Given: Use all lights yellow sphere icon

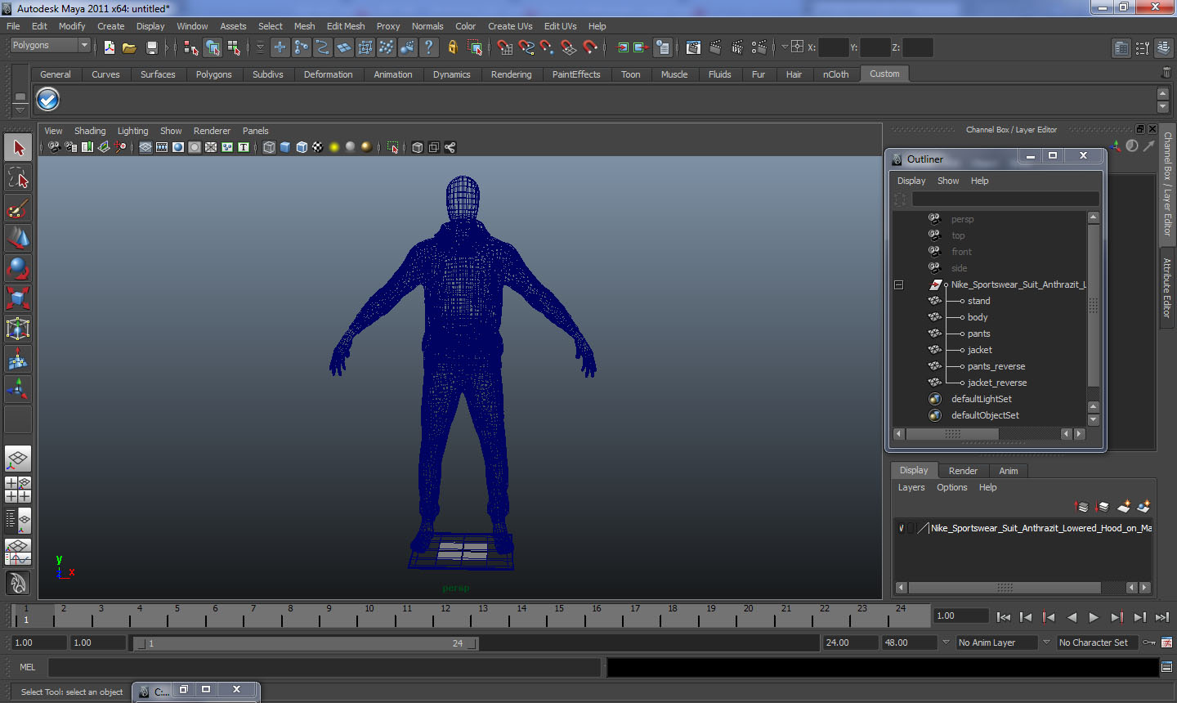Looking at the screenshot, I should [334, 147].
